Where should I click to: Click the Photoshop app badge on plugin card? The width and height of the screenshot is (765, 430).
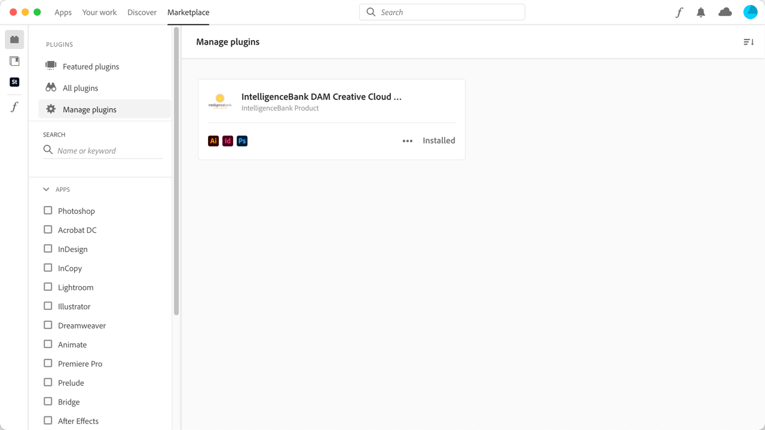pyautogui.click(x=242, y=141)
